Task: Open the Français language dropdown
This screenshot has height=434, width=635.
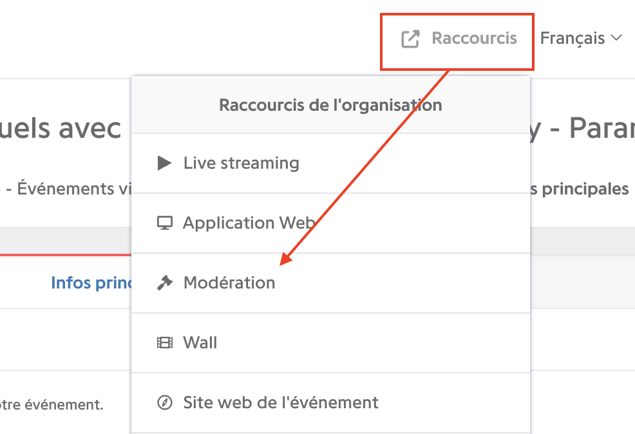Action: click(x=581, y=39)
